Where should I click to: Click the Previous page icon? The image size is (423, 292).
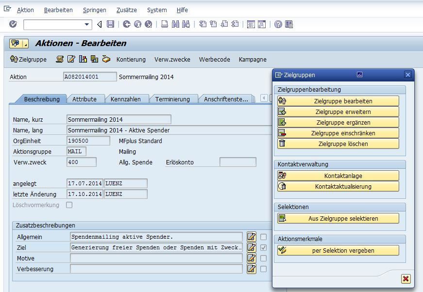[x=213, y=24]
